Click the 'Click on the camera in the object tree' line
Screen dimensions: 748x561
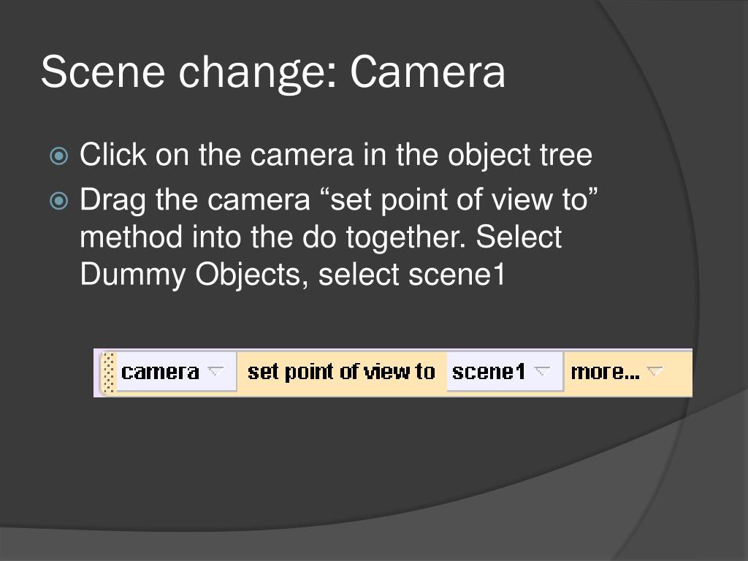pos(336,155)
